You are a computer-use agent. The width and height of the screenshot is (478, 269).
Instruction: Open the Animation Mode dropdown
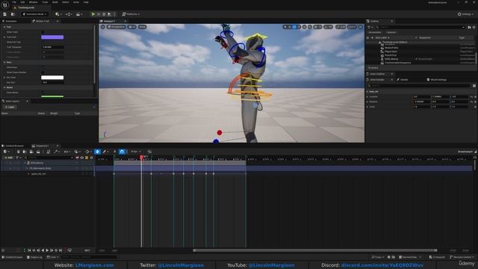[35, 14]
